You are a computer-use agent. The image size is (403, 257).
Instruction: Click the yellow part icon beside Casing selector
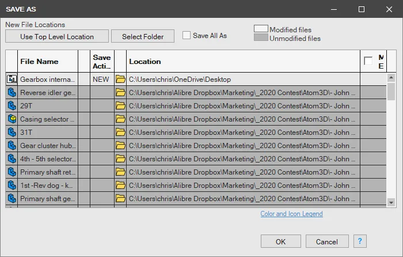tap(12, 119)
